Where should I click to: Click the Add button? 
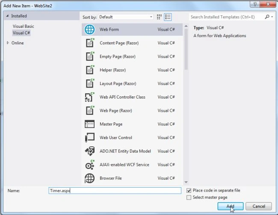(230, 206)
